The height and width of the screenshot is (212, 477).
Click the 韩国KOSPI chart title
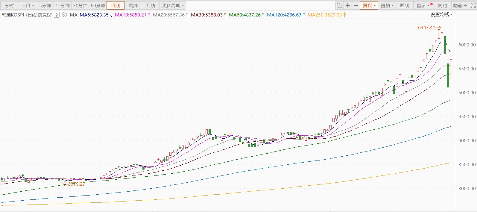pos(13,15)
